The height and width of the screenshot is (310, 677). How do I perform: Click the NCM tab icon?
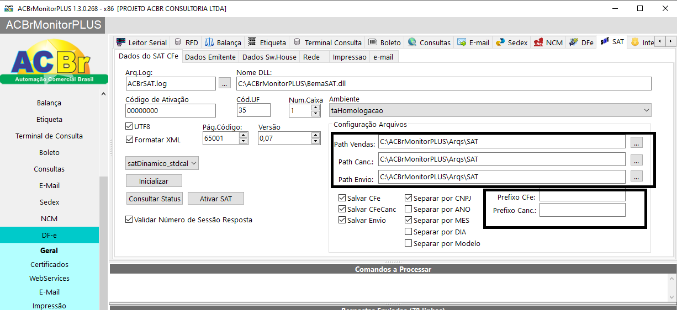538,42
